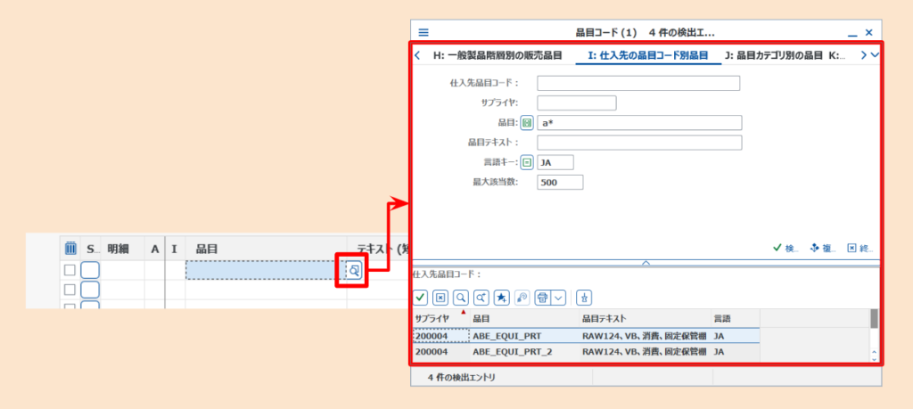Switch to the truncated K: tab
The height and width of the screenshot is (409, 913).
[837, 56]
